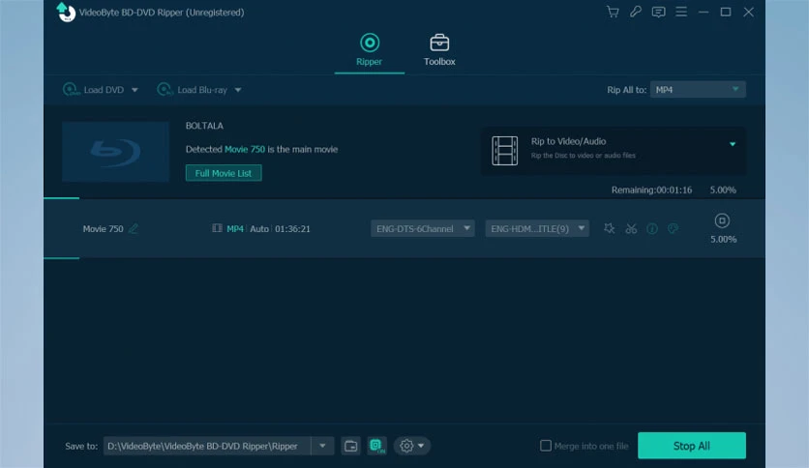This screenshot has height=468, width=809.
Task: Click the Blu-ray disc thumbnail
Action: [115, 152]
